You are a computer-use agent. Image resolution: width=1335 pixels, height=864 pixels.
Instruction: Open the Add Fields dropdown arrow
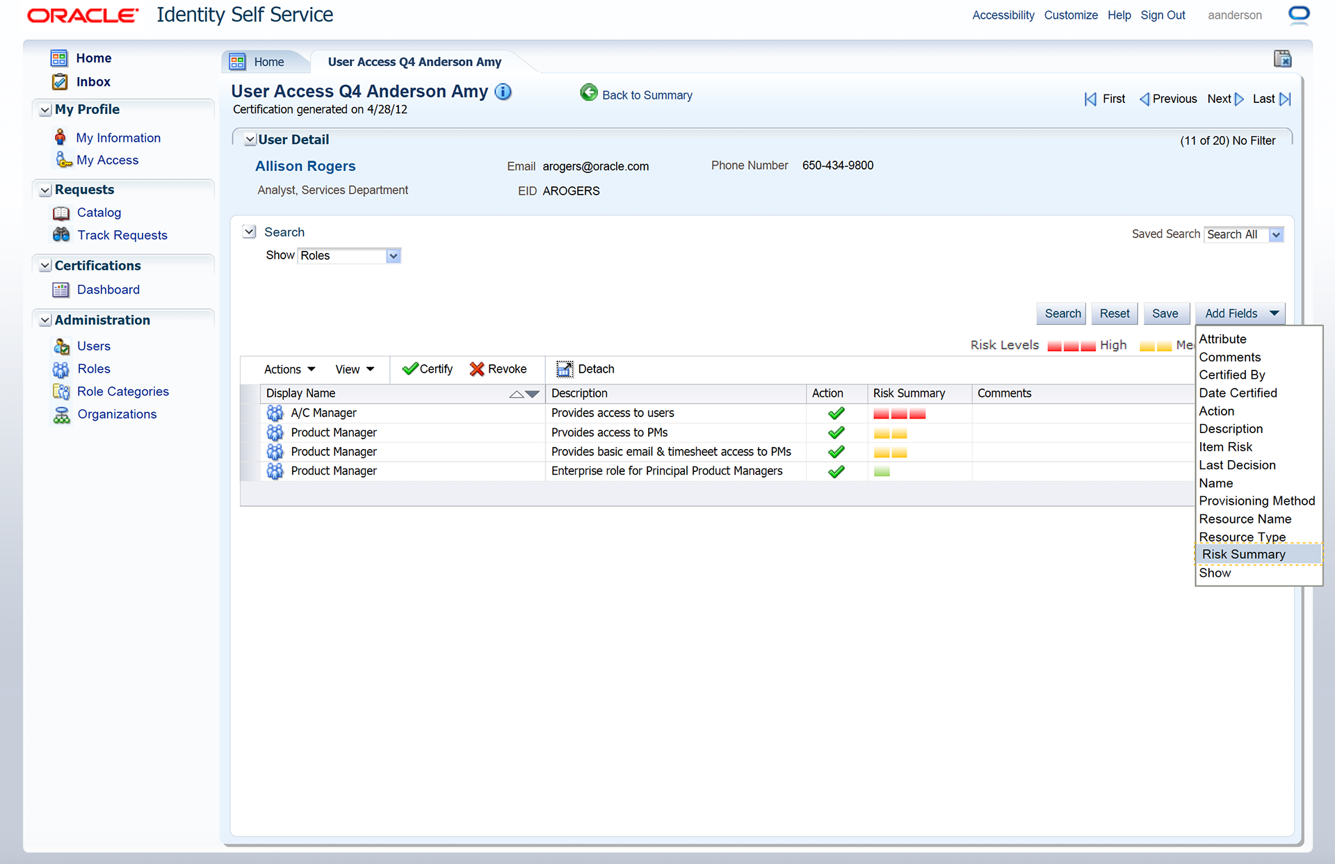(1274, 313)
